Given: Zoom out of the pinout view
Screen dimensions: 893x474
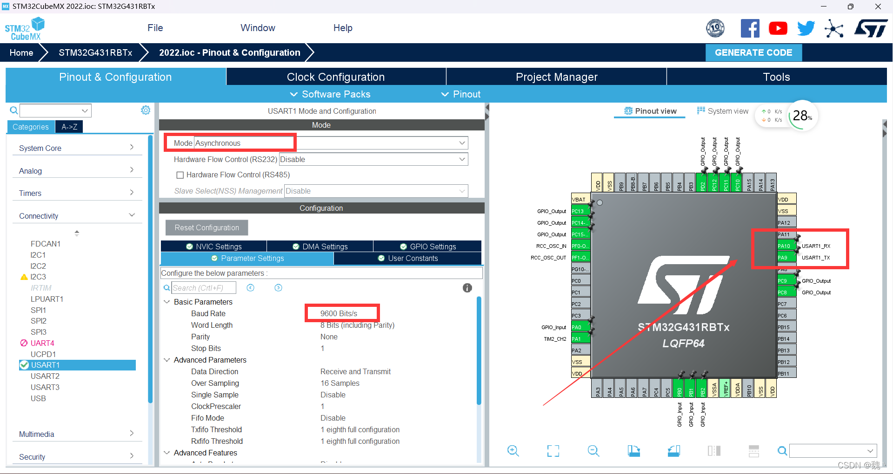Looking at the screenshot, I should coord(593,451).
